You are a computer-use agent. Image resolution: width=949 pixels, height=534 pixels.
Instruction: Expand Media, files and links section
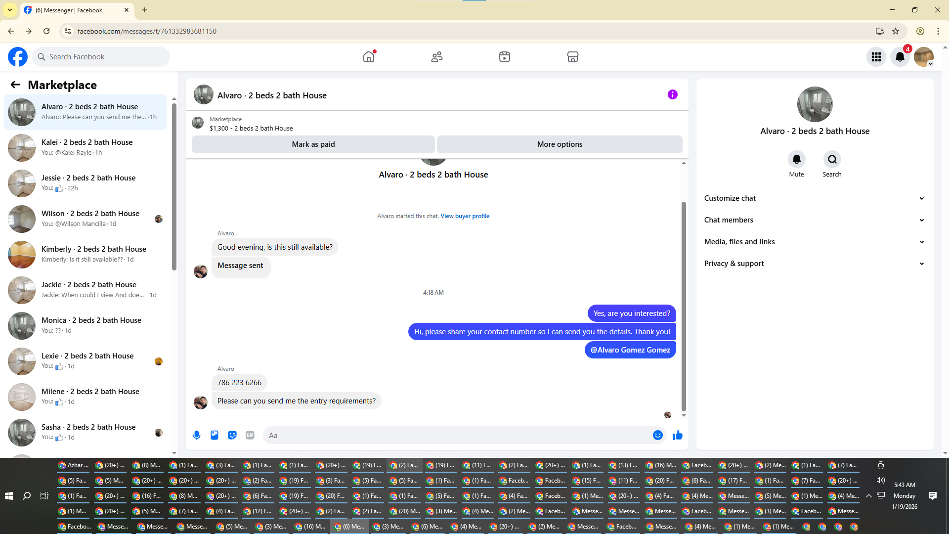click(814, 242)
